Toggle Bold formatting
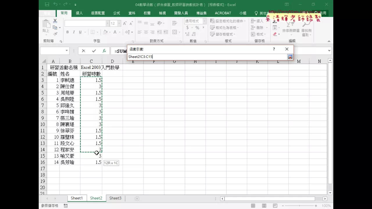This screenshot has height=209, width=372. [67, 32]
